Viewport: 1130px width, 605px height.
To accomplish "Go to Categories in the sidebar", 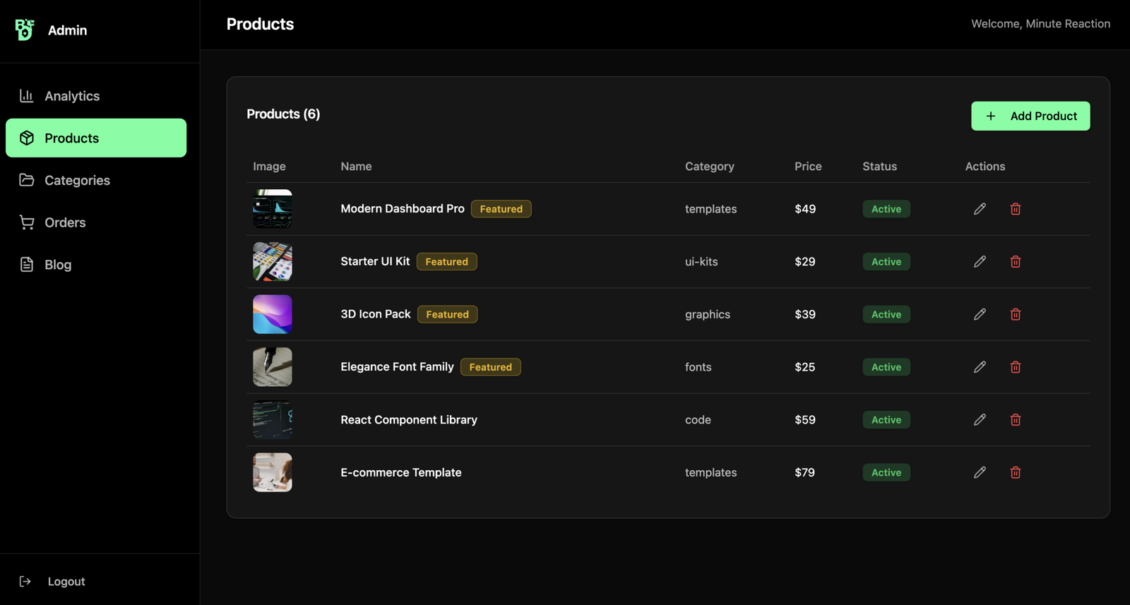I will point(76,180).
